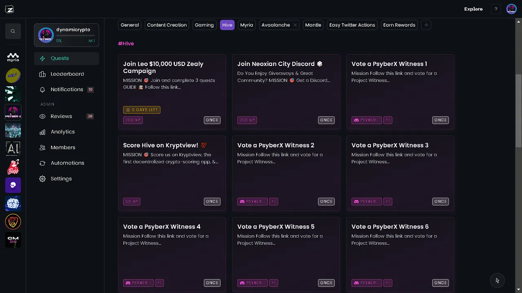522x293 pixels.
Task: Open Join Neoxian City Discord quest
Action: click(x=286, y=92)
